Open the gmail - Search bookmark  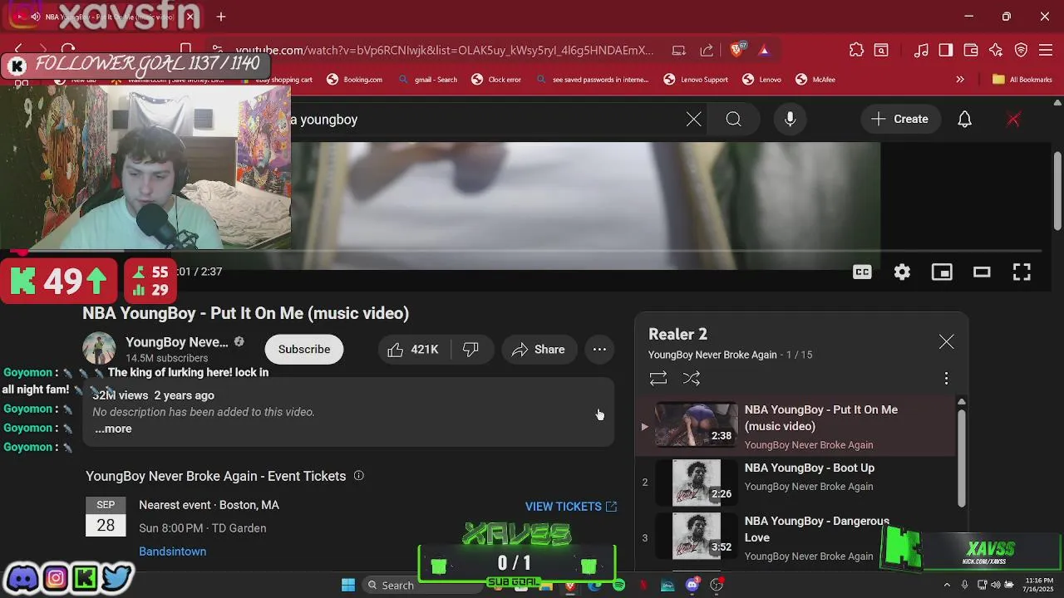coord(428,80)
